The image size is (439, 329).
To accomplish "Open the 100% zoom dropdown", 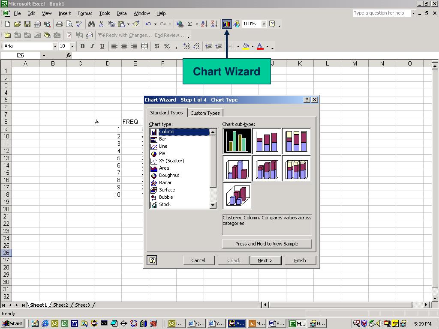I will pos(264,24).
